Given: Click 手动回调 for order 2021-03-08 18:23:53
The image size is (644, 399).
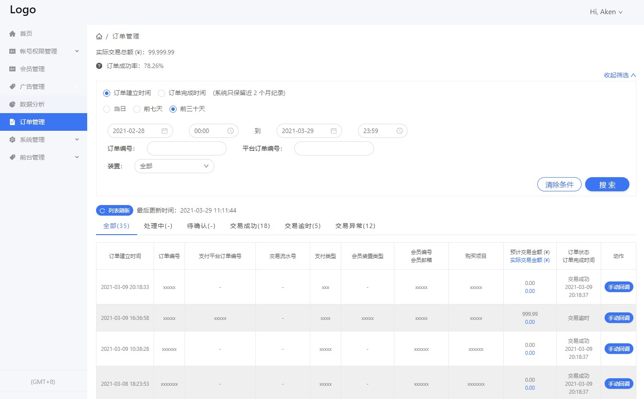Looking at the screenshot, I should [x=619, y=384].
